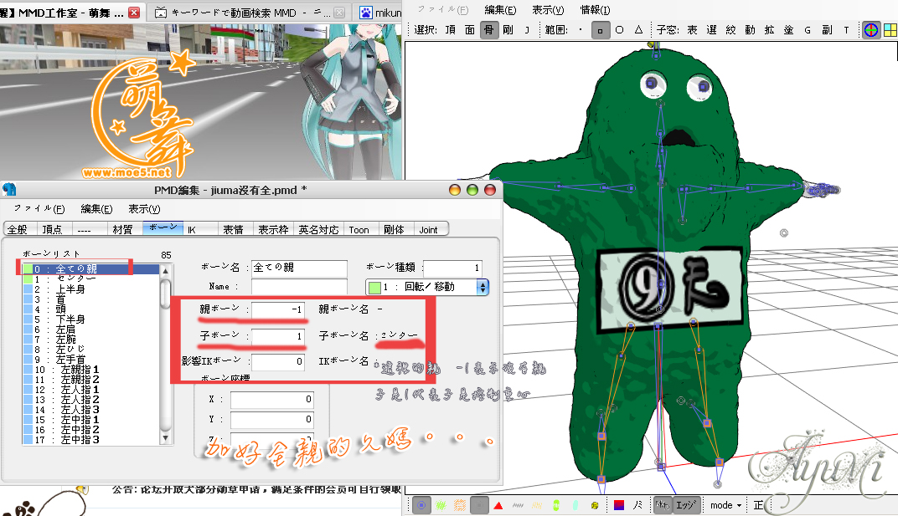Toggle the 面 face selection mode

[470, 30]
